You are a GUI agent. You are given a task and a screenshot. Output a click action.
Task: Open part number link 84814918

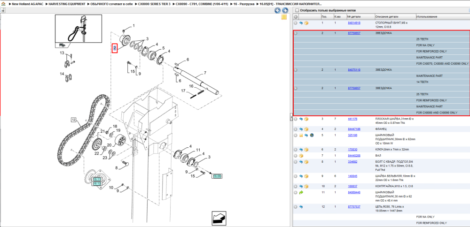[x=354, y=23]
